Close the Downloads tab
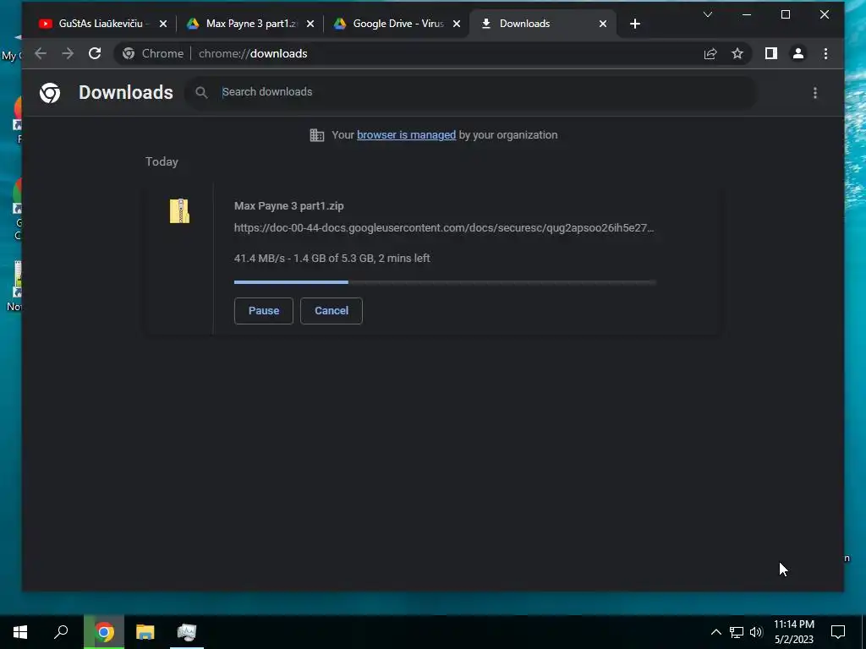 (603, 24)
